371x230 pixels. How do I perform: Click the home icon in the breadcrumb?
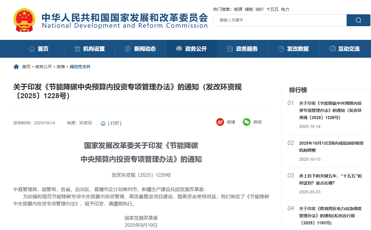point(16,67)
